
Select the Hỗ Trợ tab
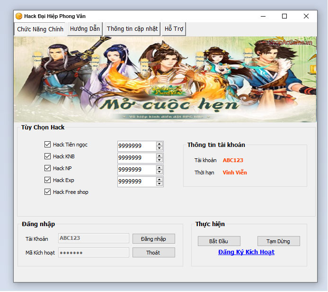tap(174, 29)
